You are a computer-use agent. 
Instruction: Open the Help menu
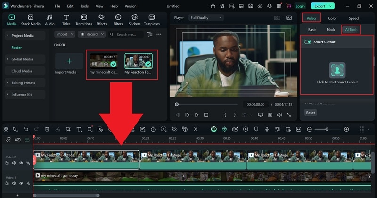[114, 6]
